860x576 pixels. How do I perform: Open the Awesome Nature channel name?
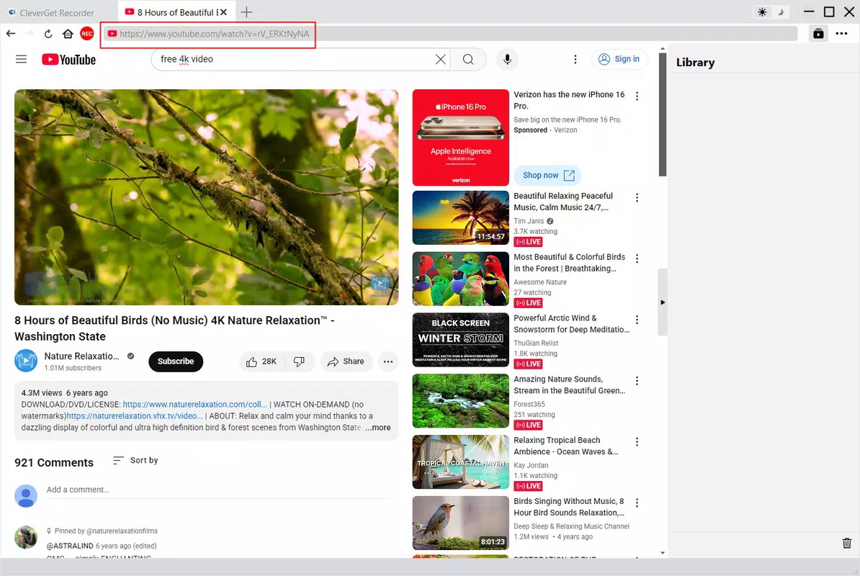(x=540, y=282)
